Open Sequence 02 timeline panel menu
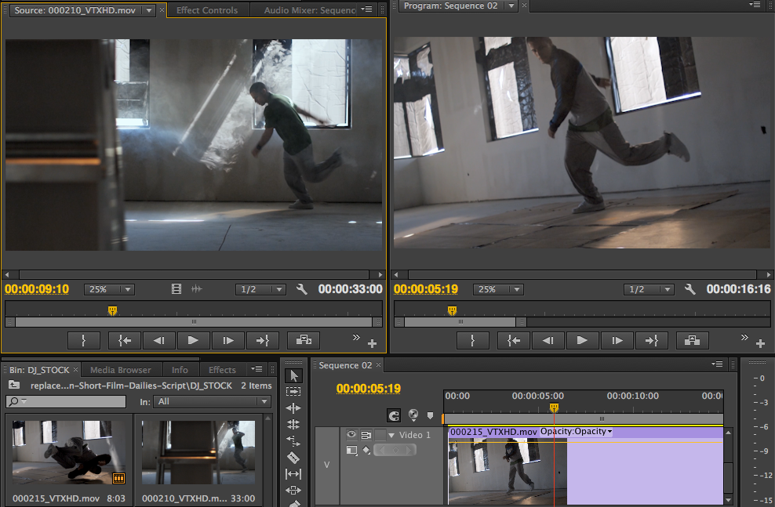This screenshot has width=775, height=507. 717,364
